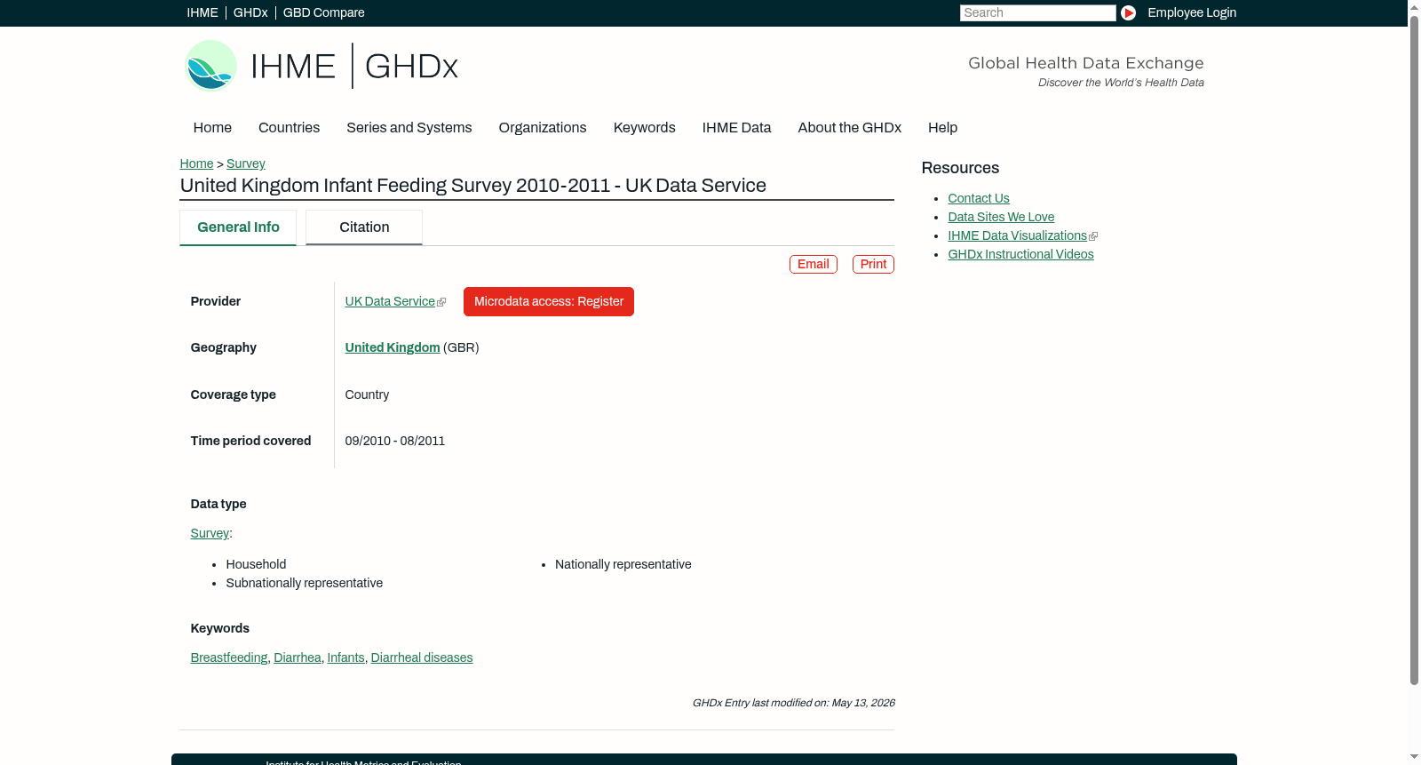
Task: Click the 'Data type' heading
Action: pyautogui.click(x=218, y=504)
